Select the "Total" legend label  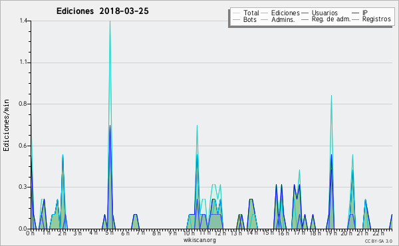251,13
